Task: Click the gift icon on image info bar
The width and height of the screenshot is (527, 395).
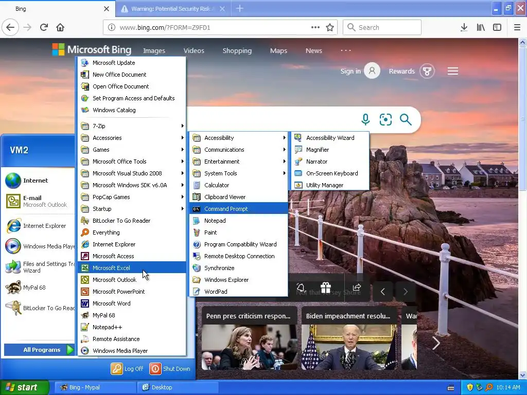Action: pyautogui.click(x=325, y=288)
